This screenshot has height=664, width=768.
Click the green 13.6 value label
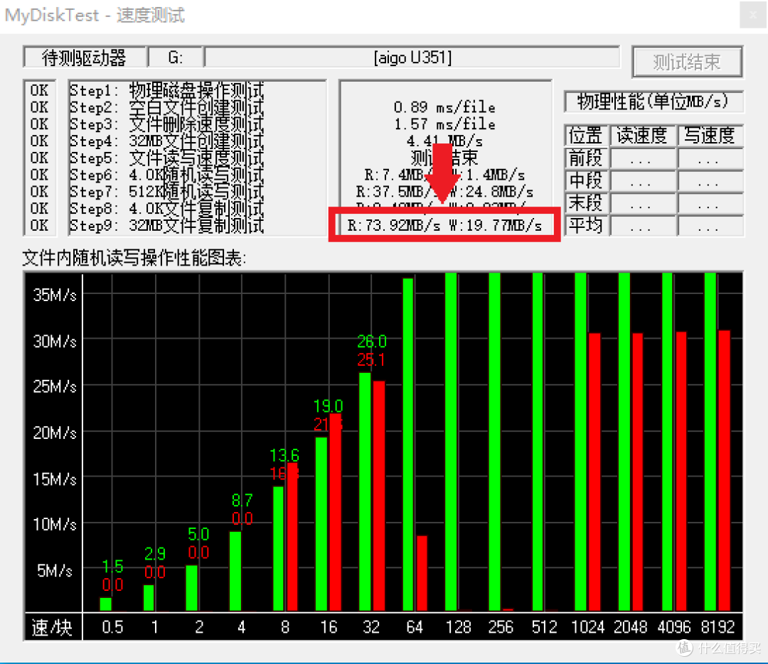284,455
